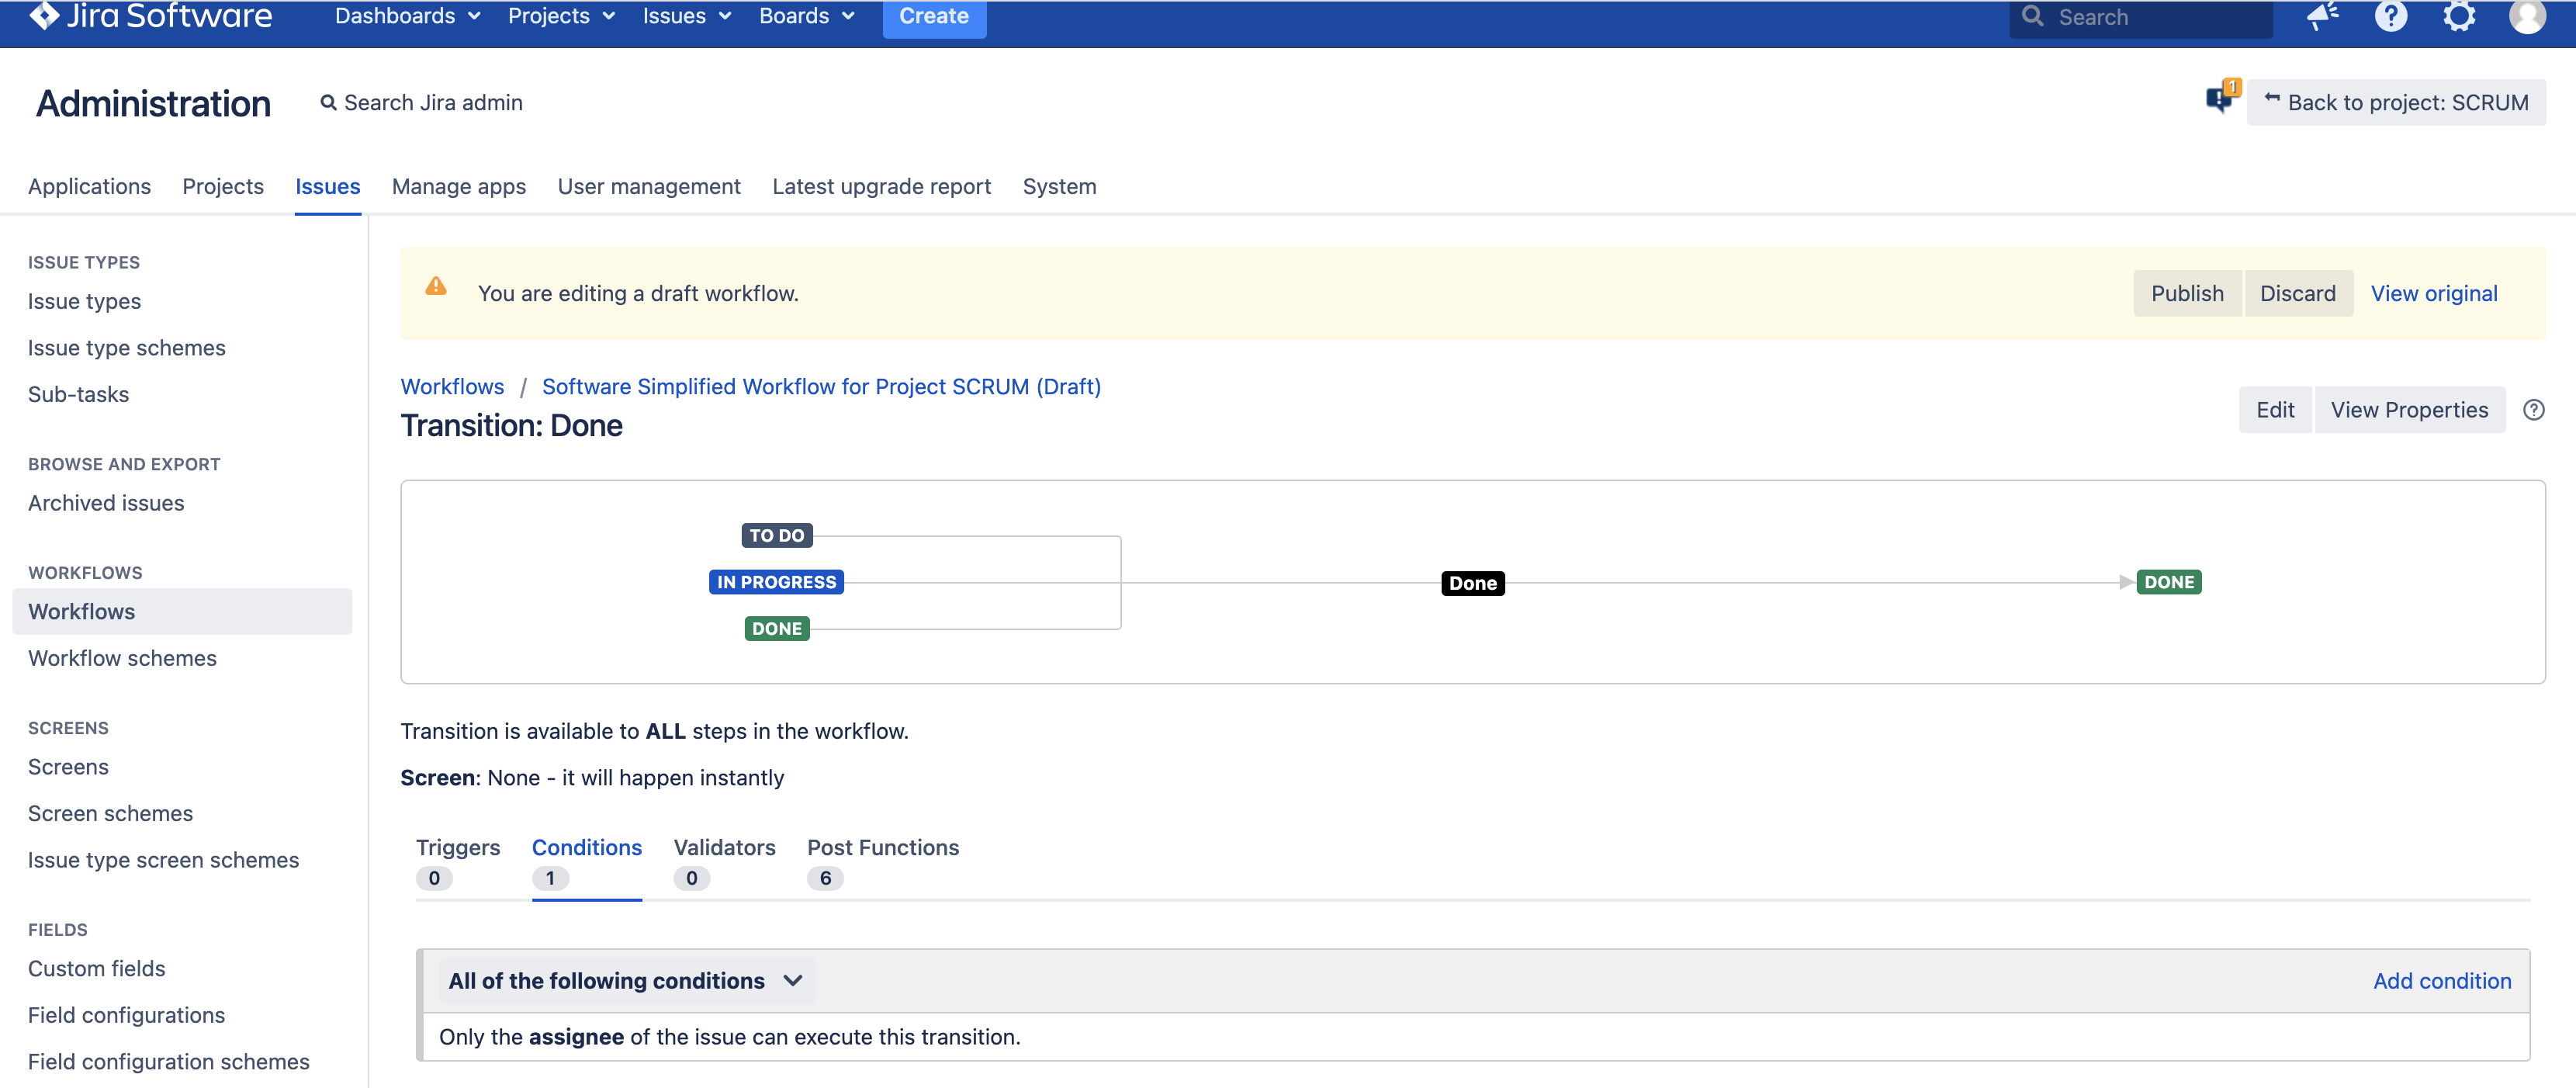Expand the Boards dropdown menu

[806, 16]
